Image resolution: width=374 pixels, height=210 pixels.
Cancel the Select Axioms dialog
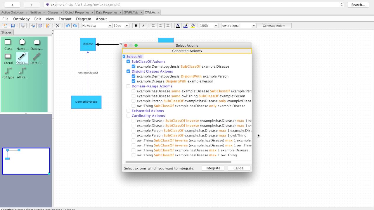click(239, 168)
